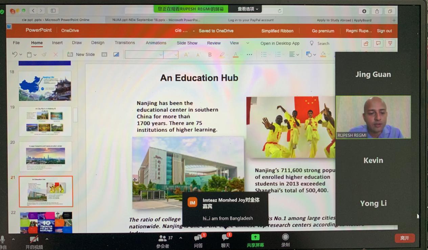Expand the View Options dropdown
Image resolution: width=428 pixels, height=250 pixels.
(248, 9)
